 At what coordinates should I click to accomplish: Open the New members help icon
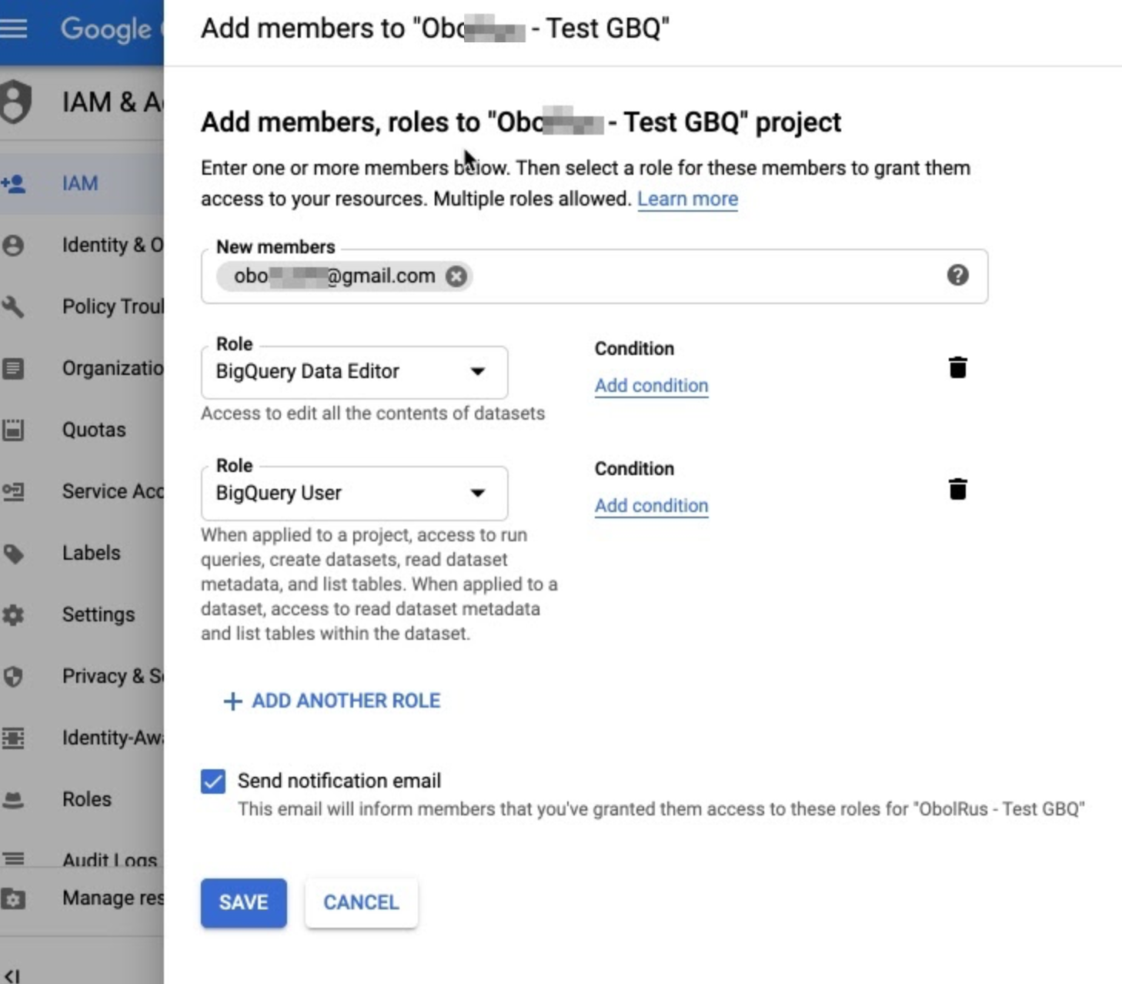point(957,275)
